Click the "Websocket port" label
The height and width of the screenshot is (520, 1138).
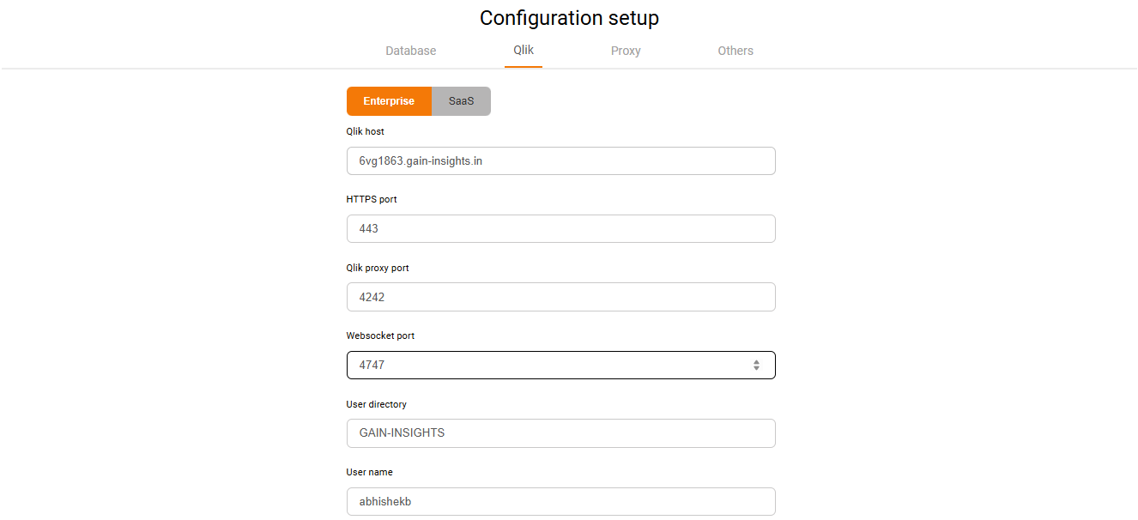tap(379, 336)
